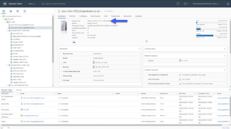
Task: Expand the CPU row in Hardware
Action: click(x=61, y=63)
